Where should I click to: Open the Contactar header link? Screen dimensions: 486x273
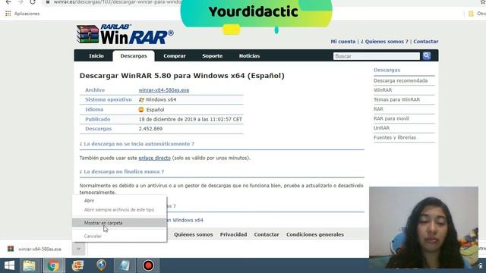click(x=425, y=42)
